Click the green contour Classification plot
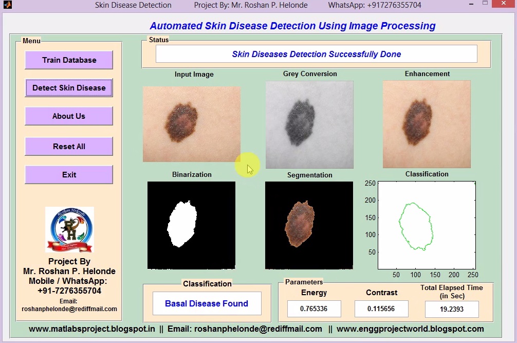 click(427, 225)
